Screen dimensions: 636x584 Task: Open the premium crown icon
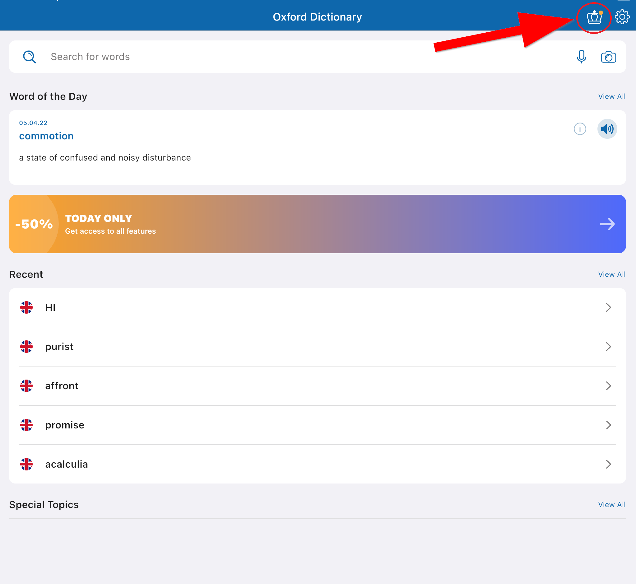pos(594,17)
